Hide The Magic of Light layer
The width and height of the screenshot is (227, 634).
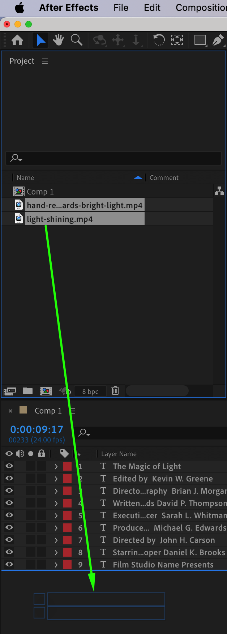(9, 466)
